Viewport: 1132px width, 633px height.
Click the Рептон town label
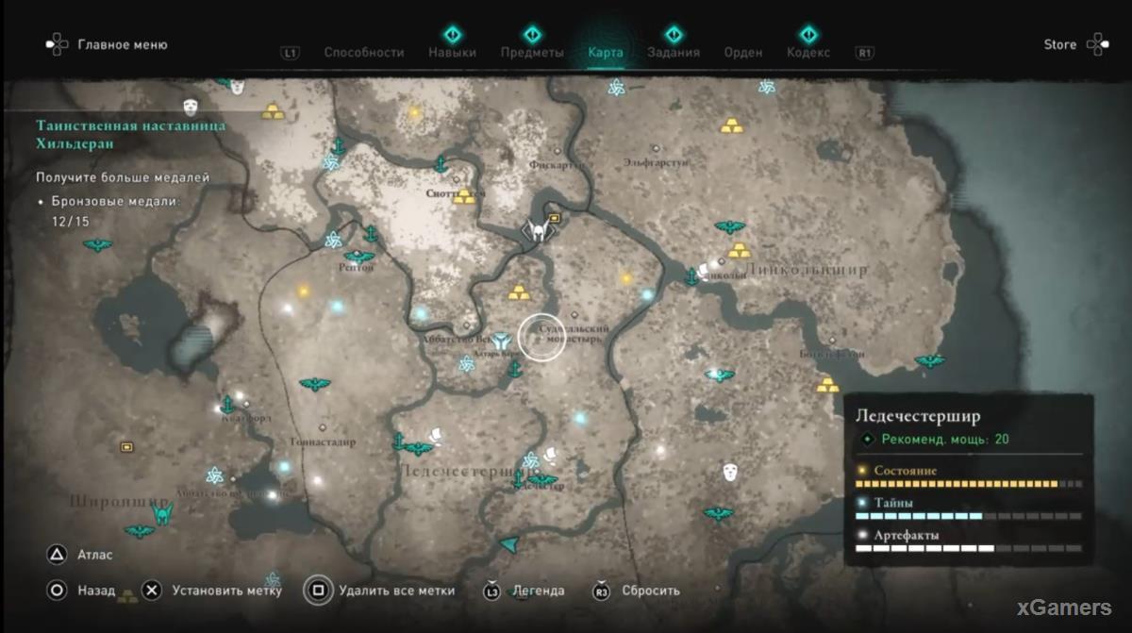click(357, 268)
